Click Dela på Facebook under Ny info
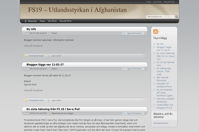Screen dimensions: 199x132 coord(33,46)
